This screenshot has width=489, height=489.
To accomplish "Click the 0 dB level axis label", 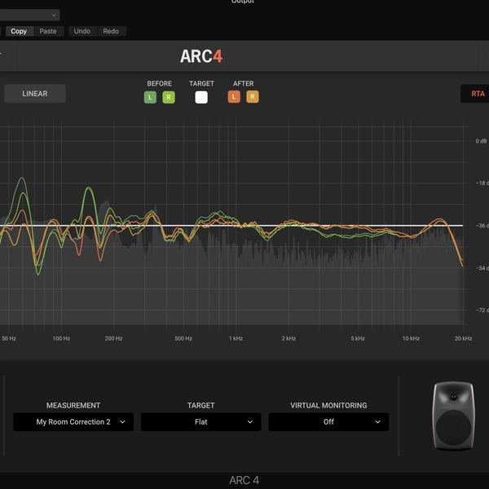I will 481,141.
